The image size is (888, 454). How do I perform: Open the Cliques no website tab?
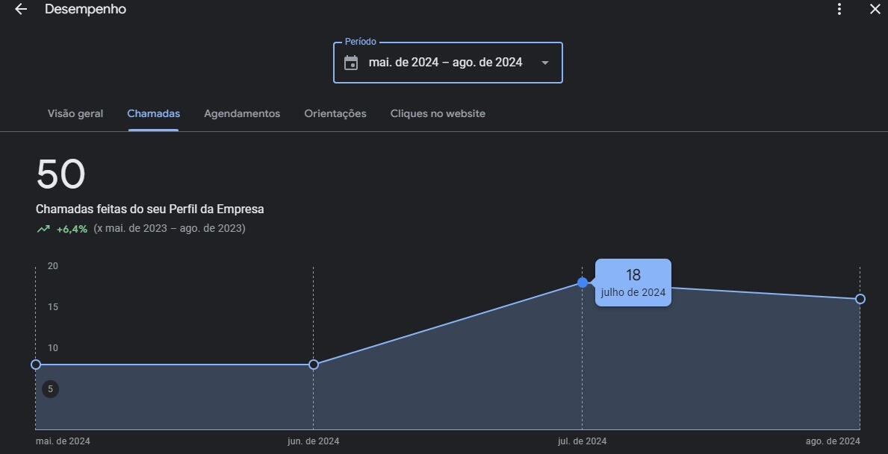click(438, 114)
